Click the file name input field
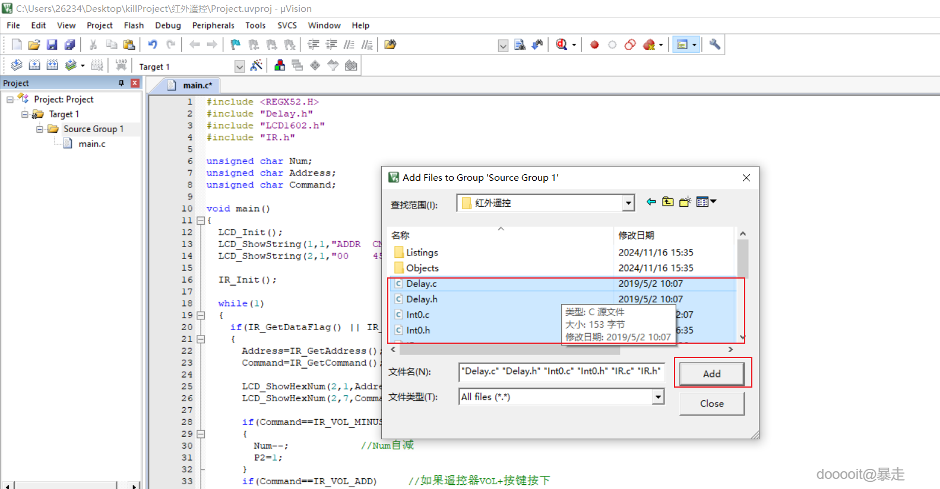The height and width of the screenshot is (489, 940). [x=561, y=372]
